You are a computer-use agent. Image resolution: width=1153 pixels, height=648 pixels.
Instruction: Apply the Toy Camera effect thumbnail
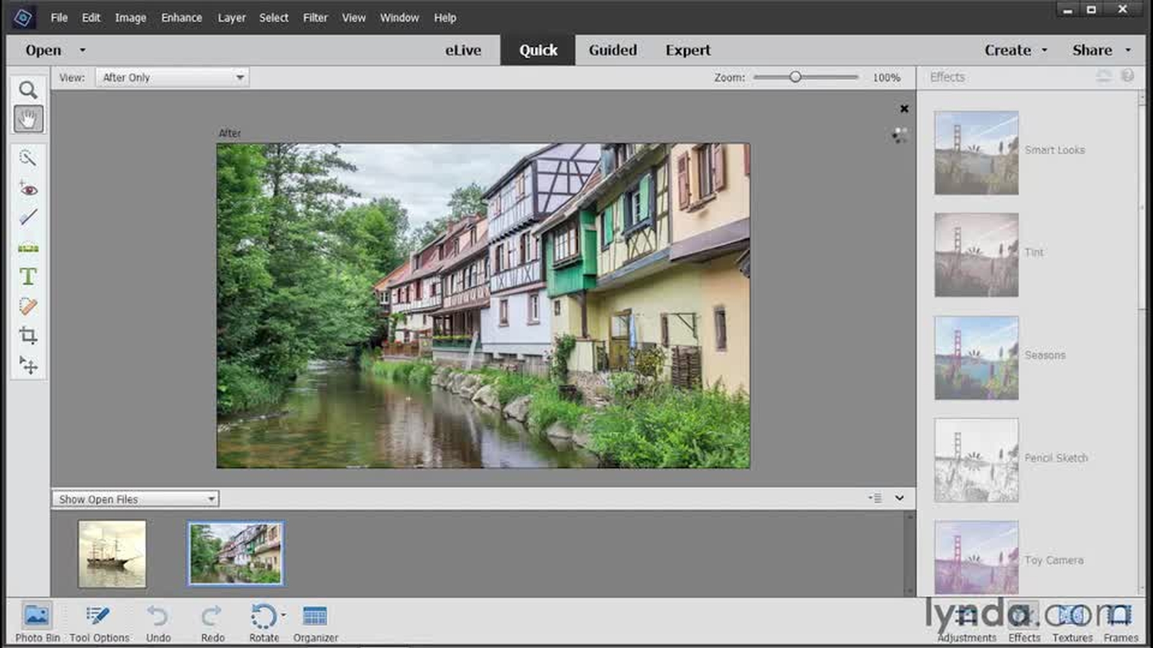pyautogui.click(x=976, y=558)
